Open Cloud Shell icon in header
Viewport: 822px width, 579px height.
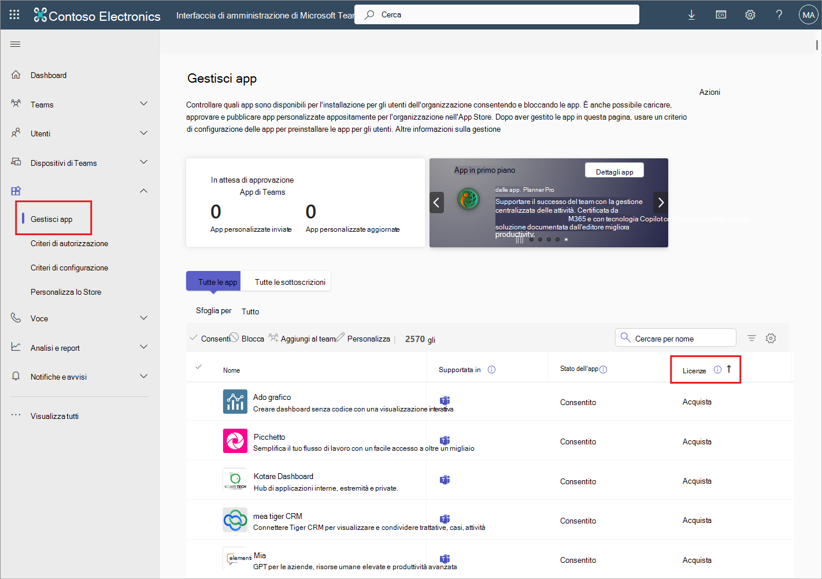(721, 15)
